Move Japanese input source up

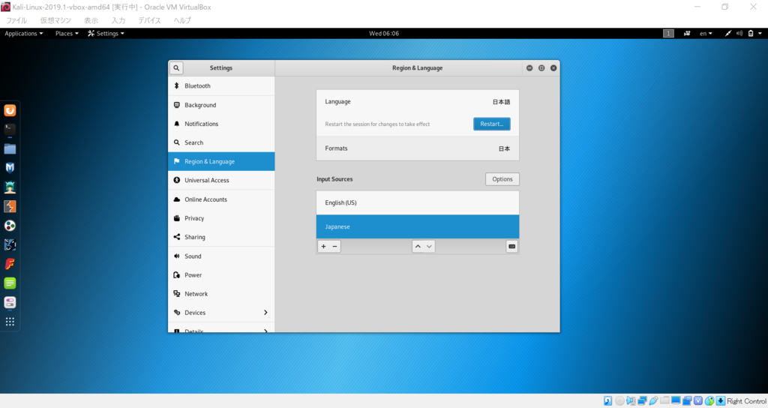click(418, 246)
